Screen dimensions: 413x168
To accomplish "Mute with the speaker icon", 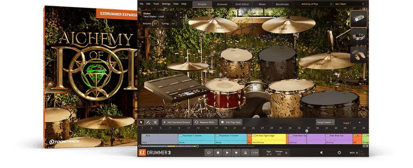I will [x=321, y=152].
